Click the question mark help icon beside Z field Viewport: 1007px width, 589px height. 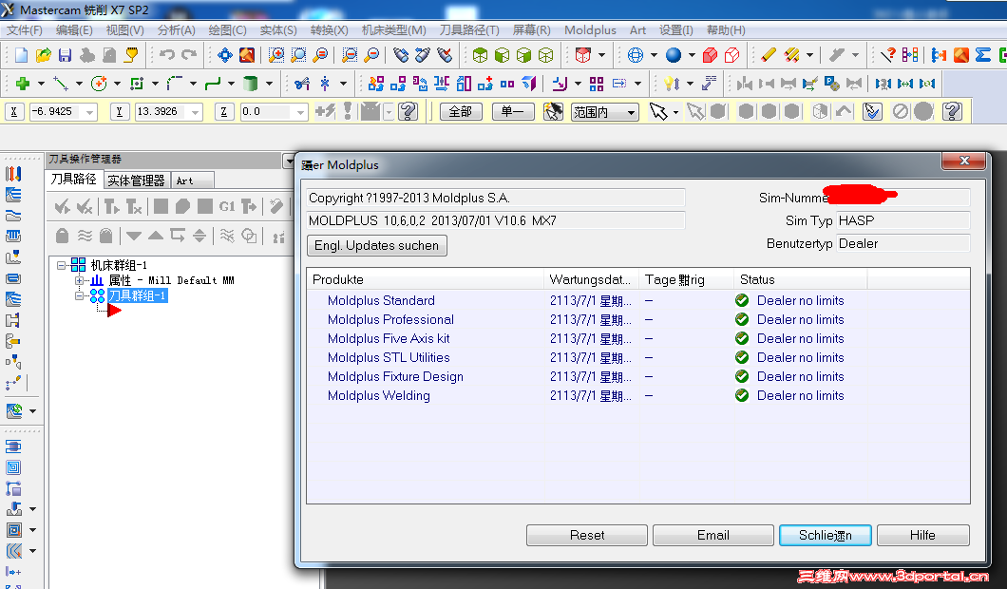(x=408, y=112)
